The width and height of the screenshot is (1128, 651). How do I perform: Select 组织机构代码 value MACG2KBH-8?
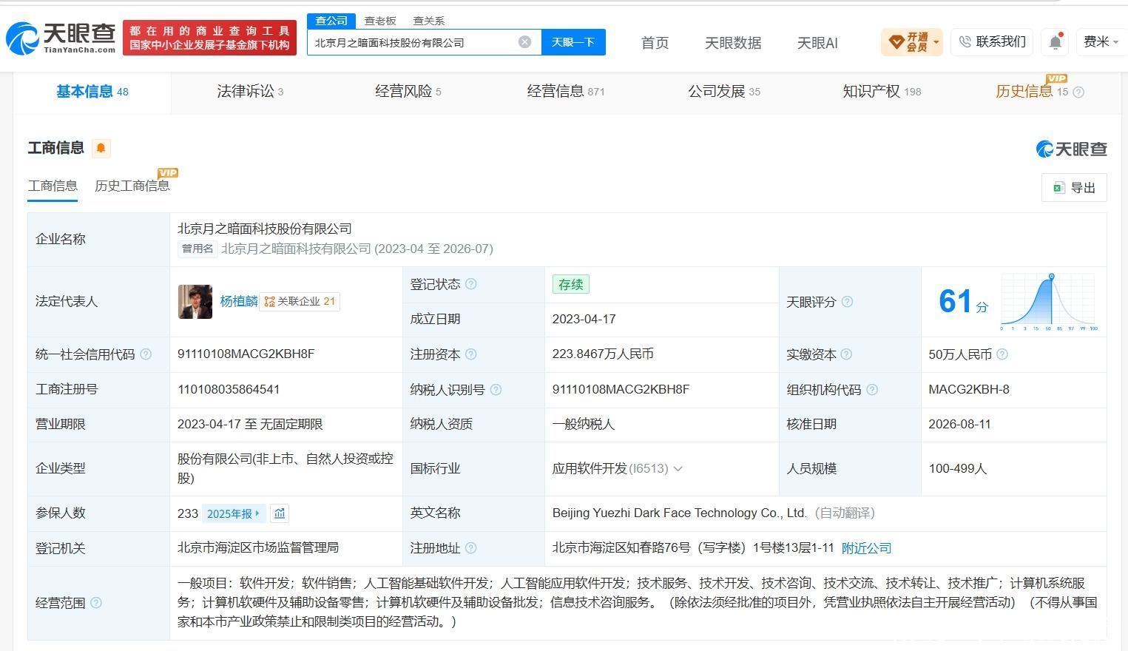click(x=969, y=390)
